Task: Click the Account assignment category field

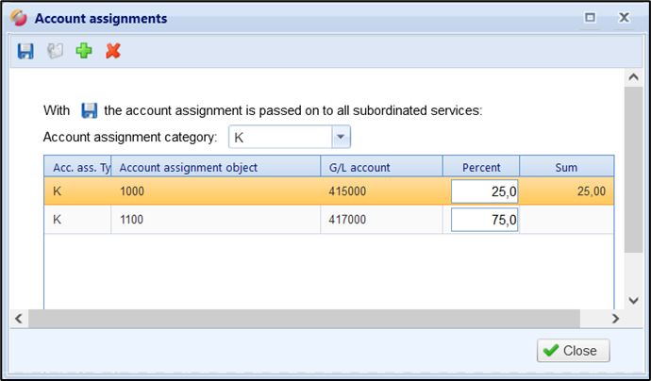Action: 279,138
